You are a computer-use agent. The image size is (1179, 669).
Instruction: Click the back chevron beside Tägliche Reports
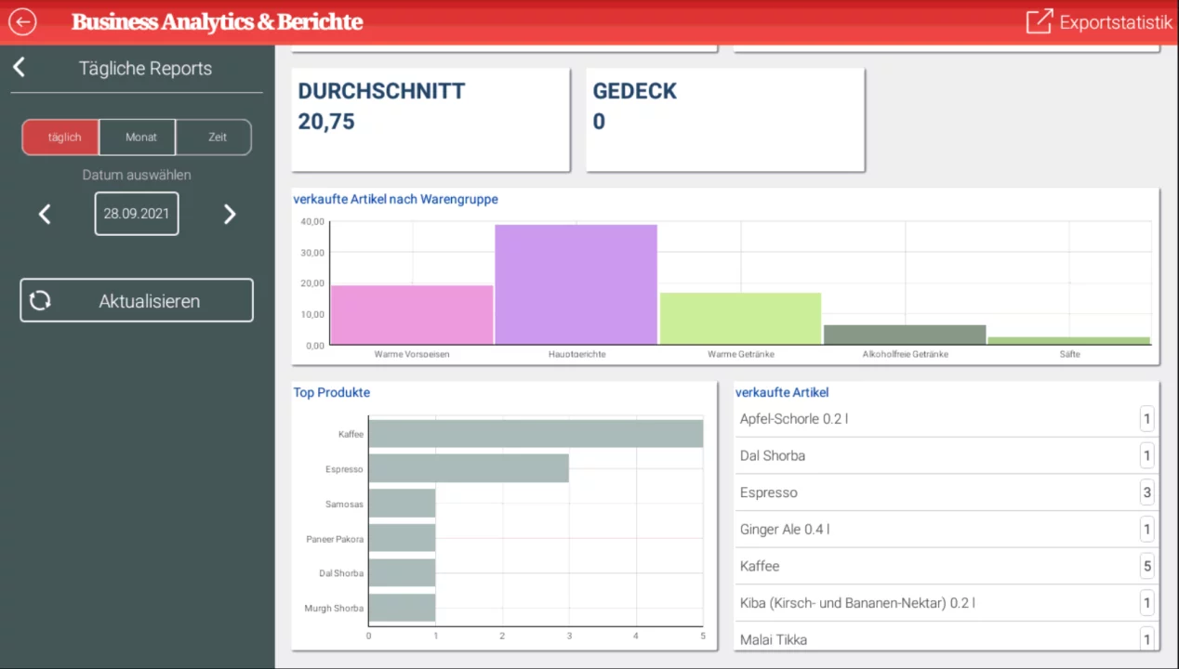(x=18, y=66)
